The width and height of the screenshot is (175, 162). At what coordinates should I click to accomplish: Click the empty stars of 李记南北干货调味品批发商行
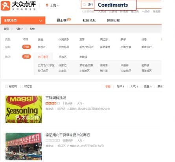pos(53,140)
